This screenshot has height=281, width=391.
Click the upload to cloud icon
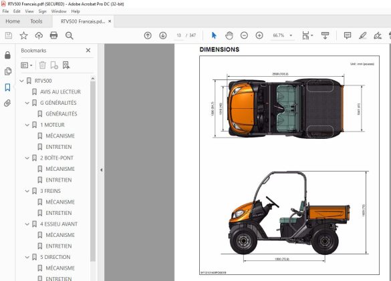click(x=39, y=35)
